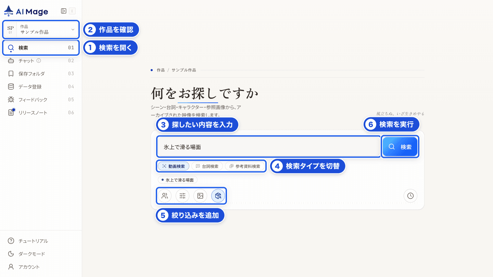Screen dimensions: 493x277
Task: Click the 風立ちぬ、いざ生きめやも quote text
Action: (x=400, y=114)
